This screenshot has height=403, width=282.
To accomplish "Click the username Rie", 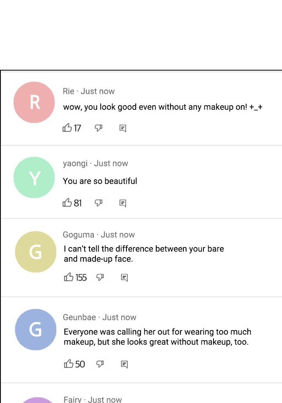I will [68, 91].
